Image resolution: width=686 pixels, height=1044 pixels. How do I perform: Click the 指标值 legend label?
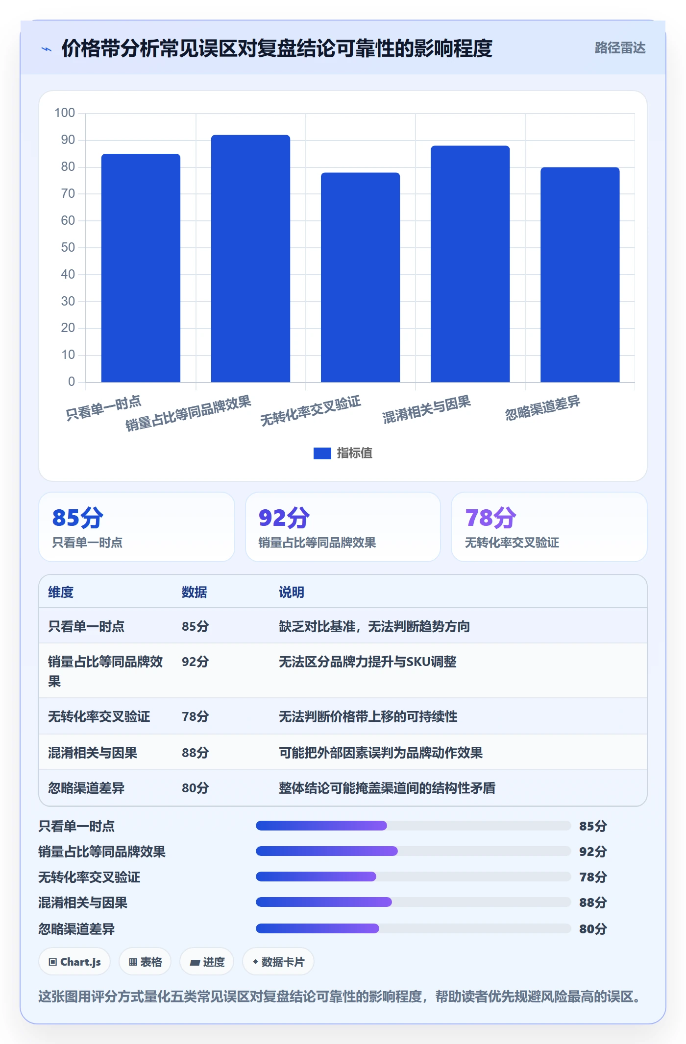354,453
